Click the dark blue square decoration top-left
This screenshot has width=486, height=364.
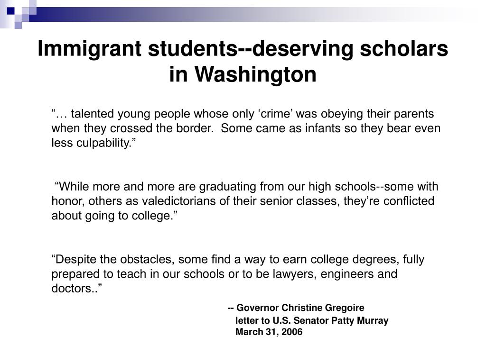10,11
